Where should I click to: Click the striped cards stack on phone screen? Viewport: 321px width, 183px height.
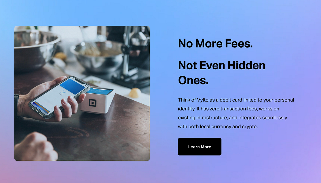[41, 107]
